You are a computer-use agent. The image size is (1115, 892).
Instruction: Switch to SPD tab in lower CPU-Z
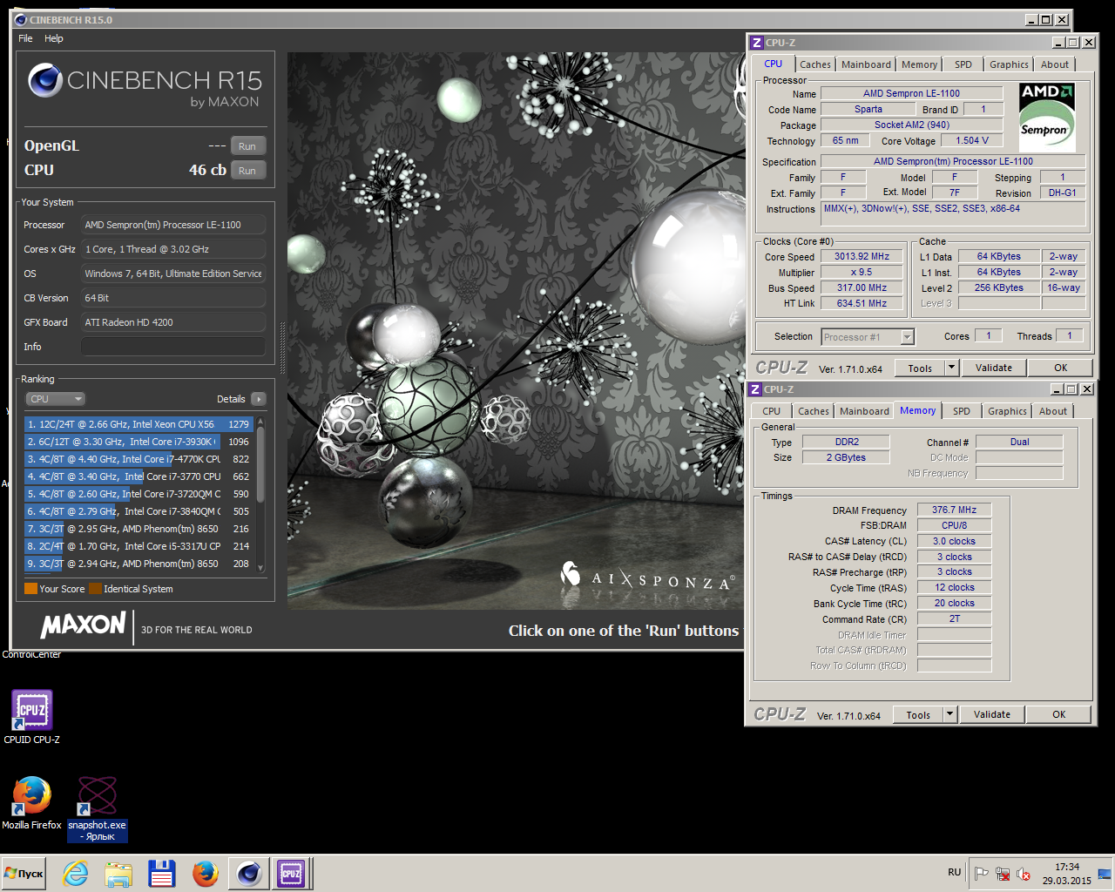961,411
